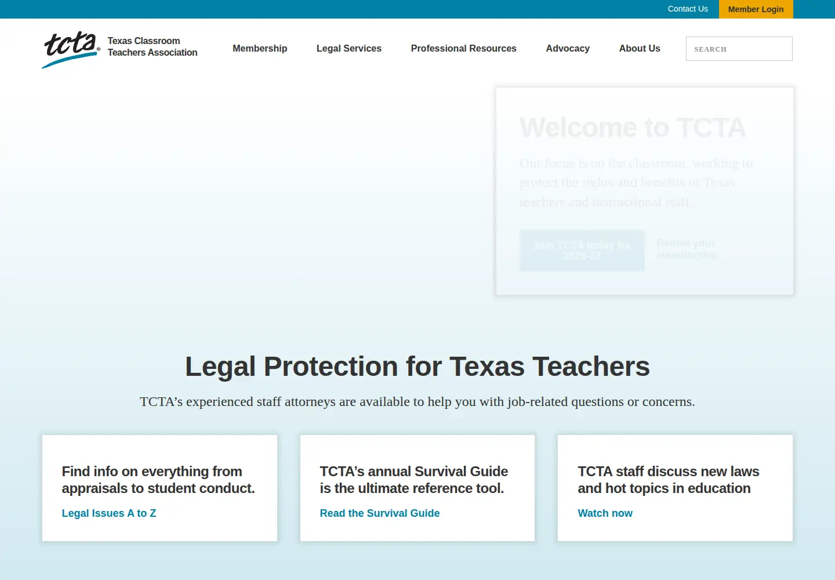Click the Legal Protection for Texas Teachers heading

418,367
